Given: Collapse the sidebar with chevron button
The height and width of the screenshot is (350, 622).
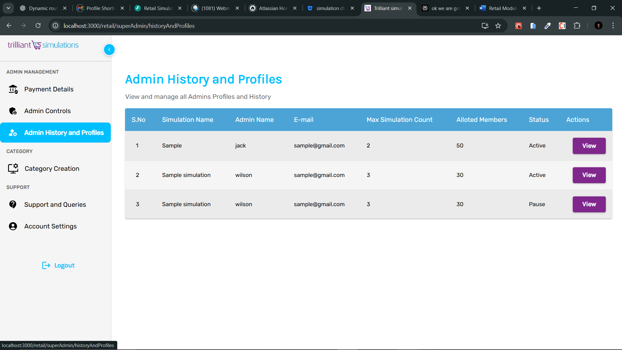Looking at the screenshot, I should pyautogui.click(x=109, y=50).
